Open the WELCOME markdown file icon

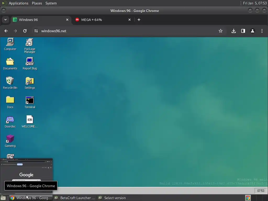click(x=30, y=122)
